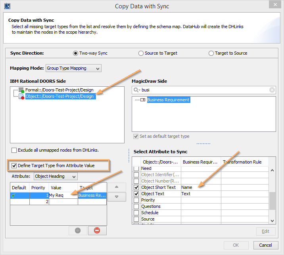Click the 'Business Requir...' column header
Viewport: 284px width, 255px height.
[x=201, y=162]
